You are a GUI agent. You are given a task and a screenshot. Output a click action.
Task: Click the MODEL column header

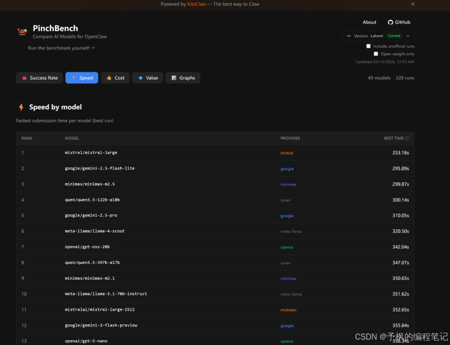coord(72,138)
